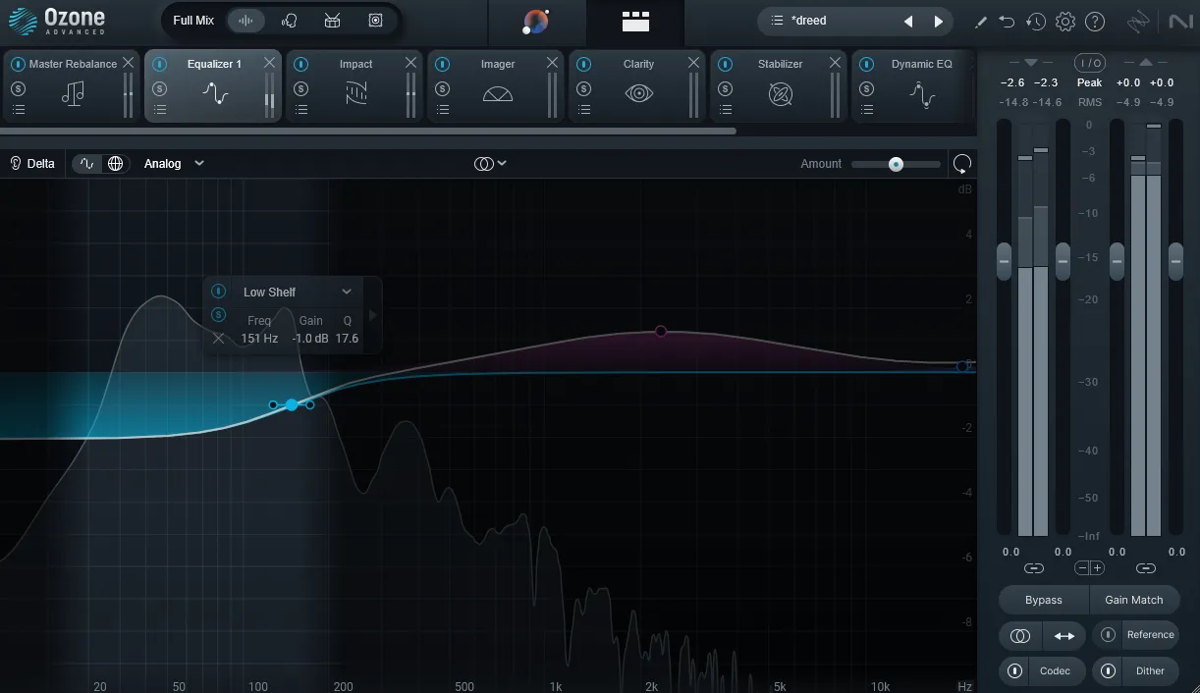1200x693 pixels.
Task: Select the vocal focus head icon
Action: (x=289, y=21)
